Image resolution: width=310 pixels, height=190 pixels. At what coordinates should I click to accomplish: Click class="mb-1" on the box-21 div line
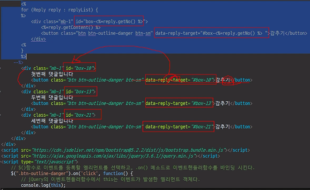point(48,115)
